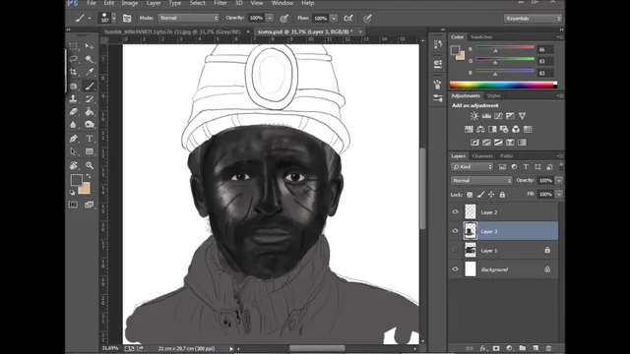This screenshot has height=354, width=630.
Task: Select the Path Selection tool
Action: [x=73, y=151]
